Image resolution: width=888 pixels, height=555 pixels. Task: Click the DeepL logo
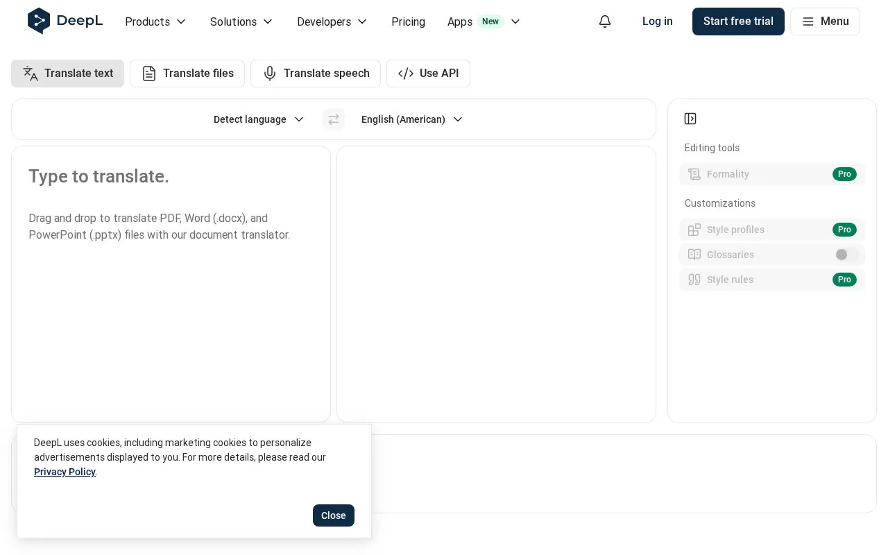[x=65, y=21]
